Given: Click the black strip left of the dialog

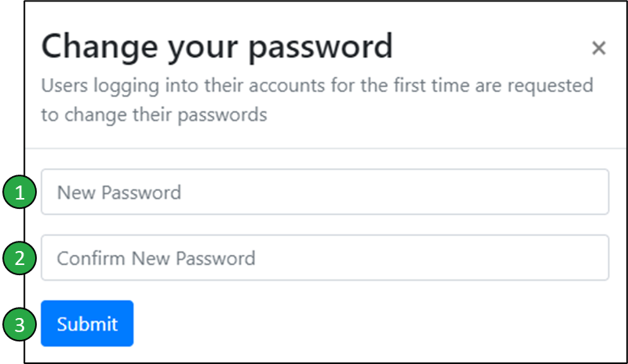Looking at the screenshot, I should (12, 108).
